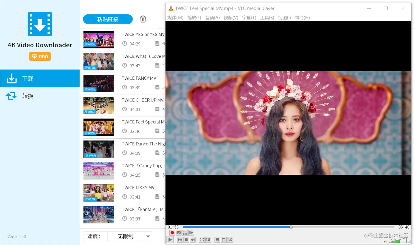415x245 pixels.
Task: Select the TWICE「Candy Pop」title
Action: coord(142,166)
